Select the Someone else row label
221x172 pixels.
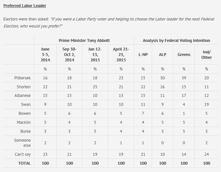[x=22, y=143]
